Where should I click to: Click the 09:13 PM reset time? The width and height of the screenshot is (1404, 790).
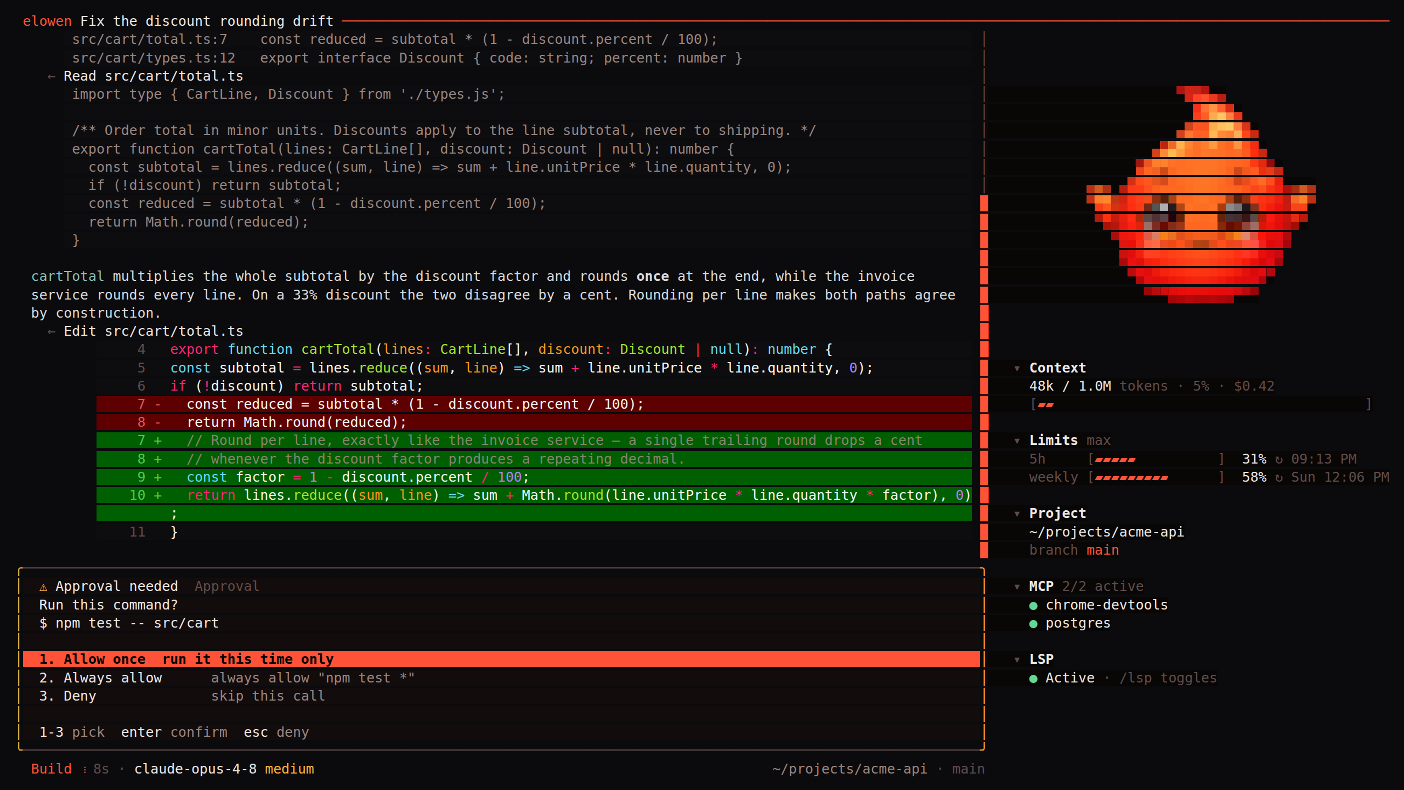point(1324,459)
